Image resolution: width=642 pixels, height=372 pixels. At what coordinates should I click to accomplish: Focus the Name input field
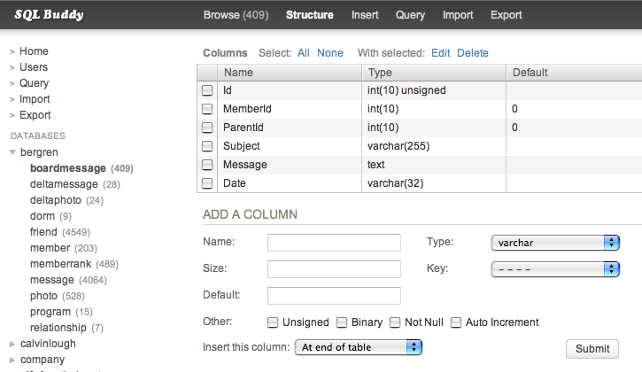point(334,242)
